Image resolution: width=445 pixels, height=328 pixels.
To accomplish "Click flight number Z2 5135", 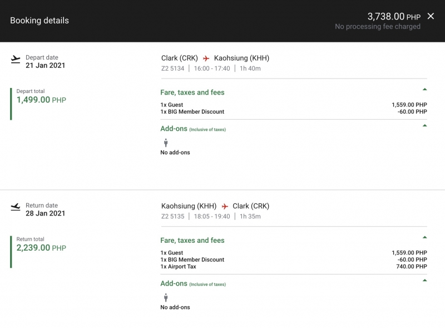I will coord(172,216).
